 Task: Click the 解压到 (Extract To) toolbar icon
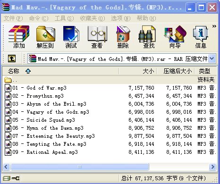(x=45, y=37)
